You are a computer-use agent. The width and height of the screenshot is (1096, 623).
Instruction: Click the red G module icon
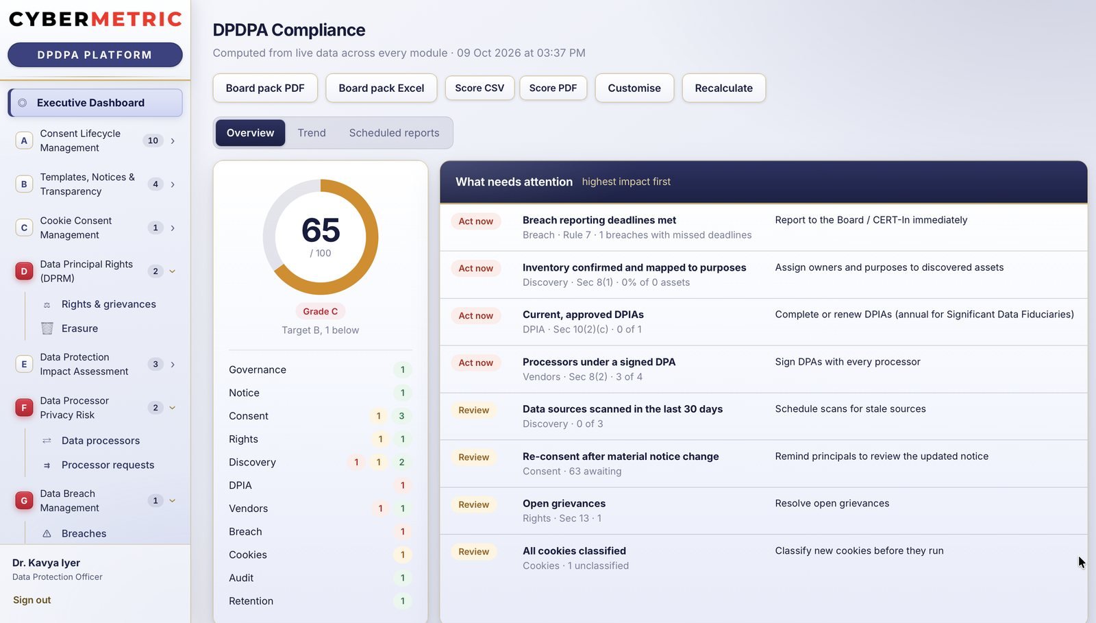point(24,501)
